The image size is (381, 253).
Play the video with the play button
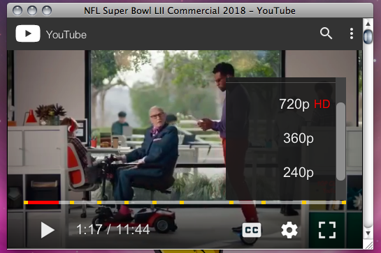tap(48, 230)
